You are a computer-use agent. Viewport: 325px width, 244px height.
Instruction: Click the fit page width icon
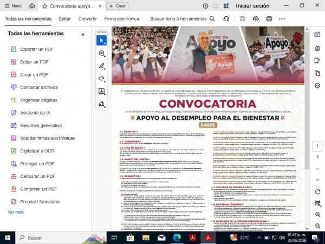(x=317, y=203)
